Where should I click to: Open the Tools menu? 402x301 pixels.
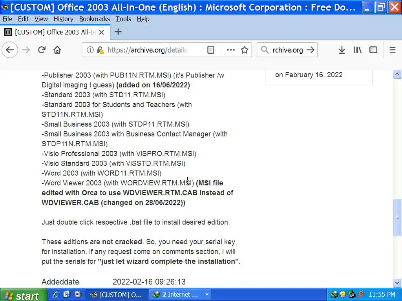(x=123, y=19)
